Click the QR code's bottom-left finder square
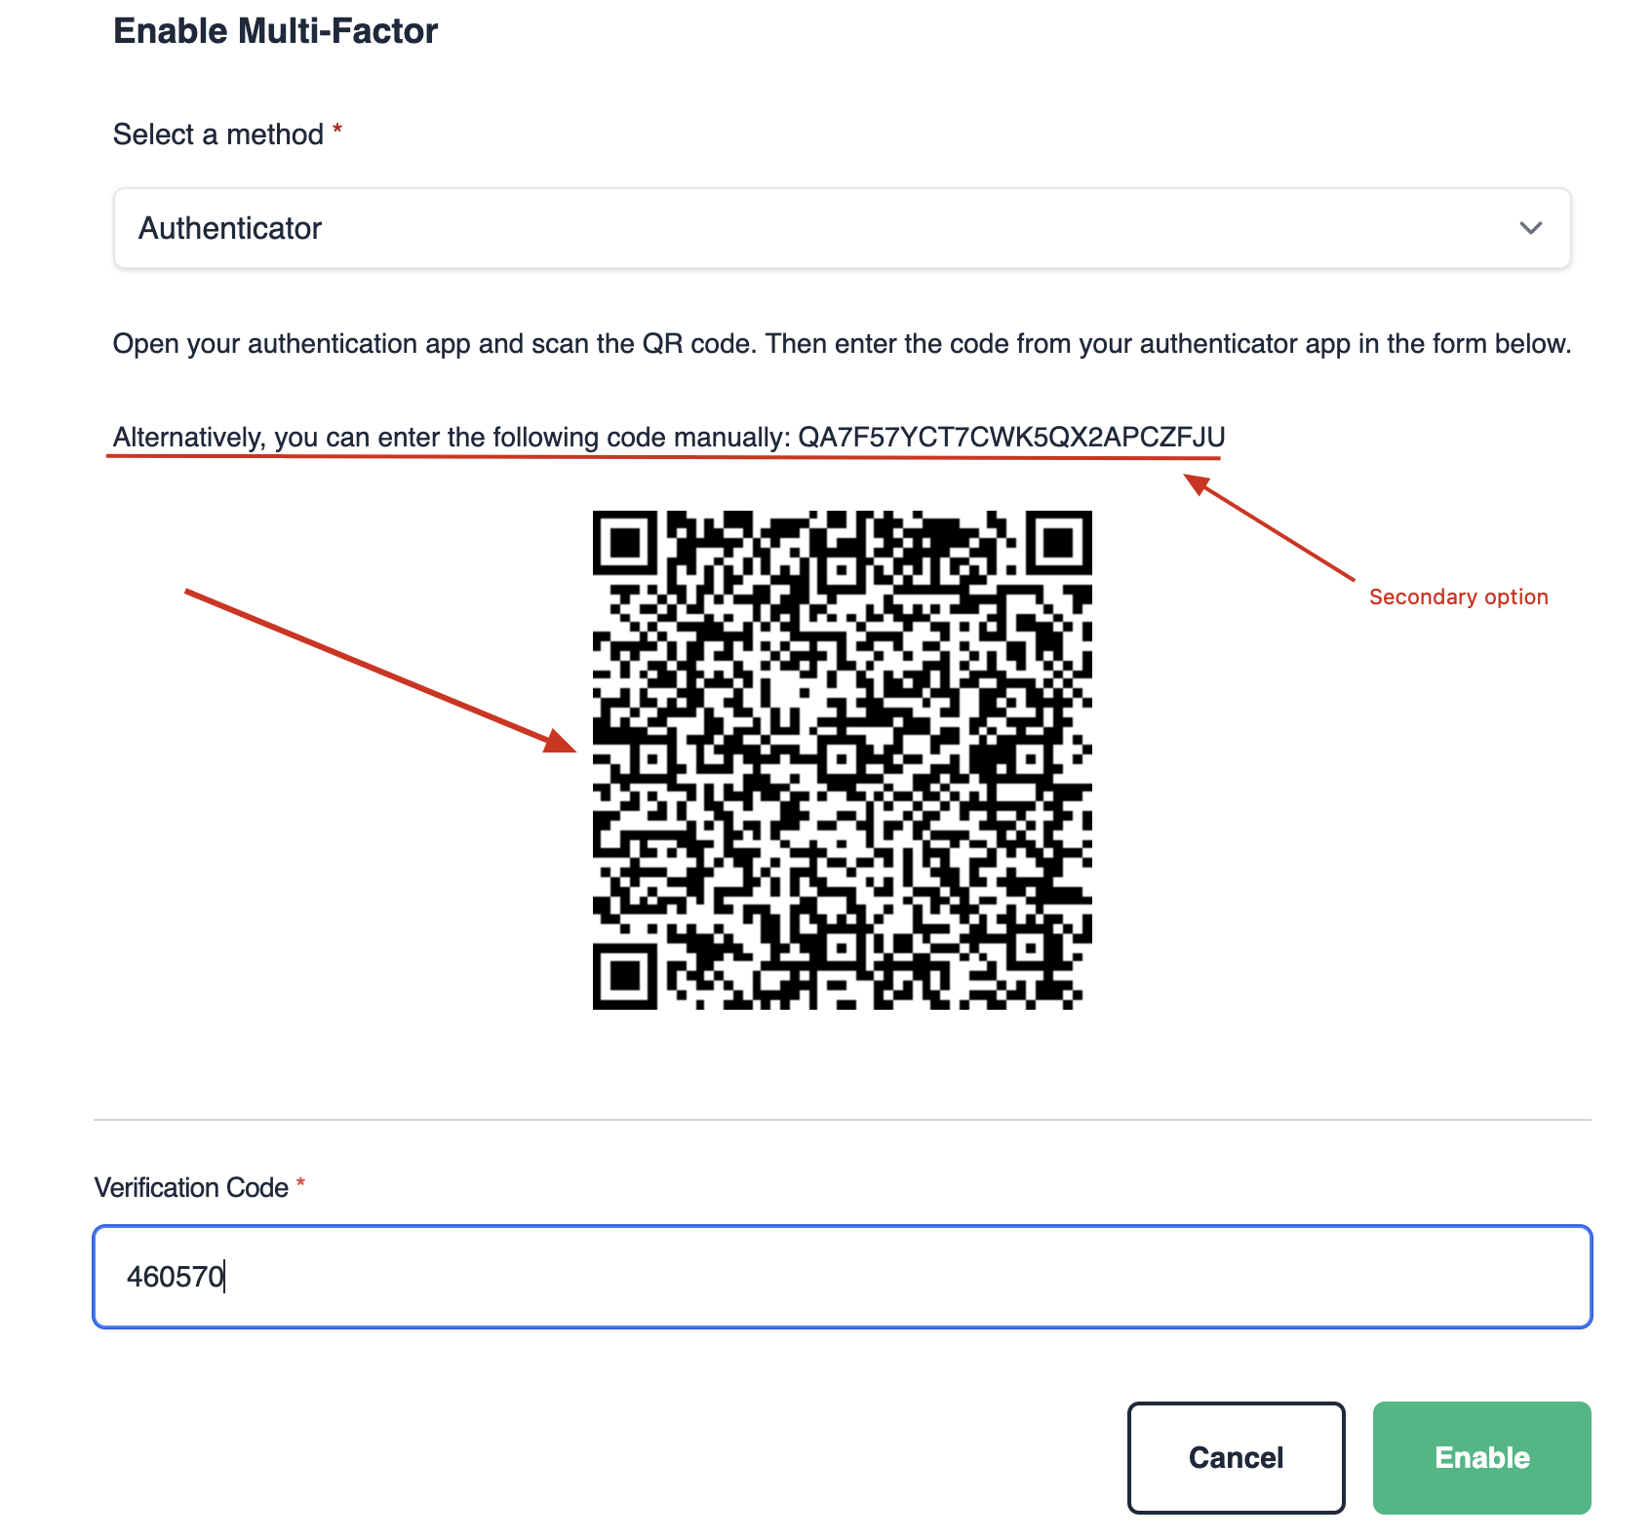1652x1538 pixels. (x=625, y=977)
